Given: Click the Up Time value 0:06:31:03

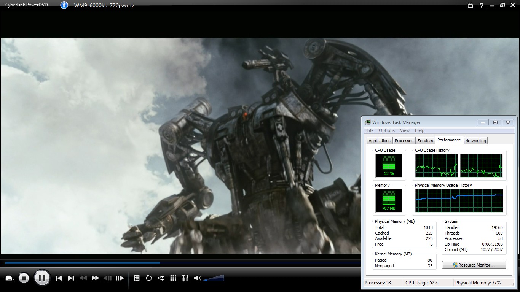Looking at the screenshot, I should click(x=492, y=244).
